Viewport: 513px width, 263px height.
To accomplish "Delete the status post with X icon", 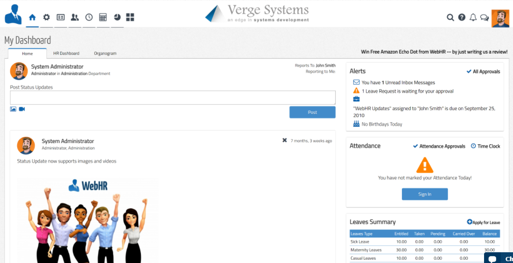I will click(x=285, y=141).
